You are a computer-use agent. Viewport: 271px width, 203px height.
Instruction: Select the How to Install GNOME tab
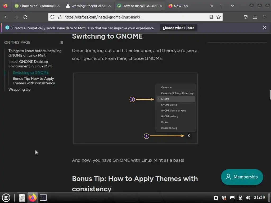pos(140,6)
